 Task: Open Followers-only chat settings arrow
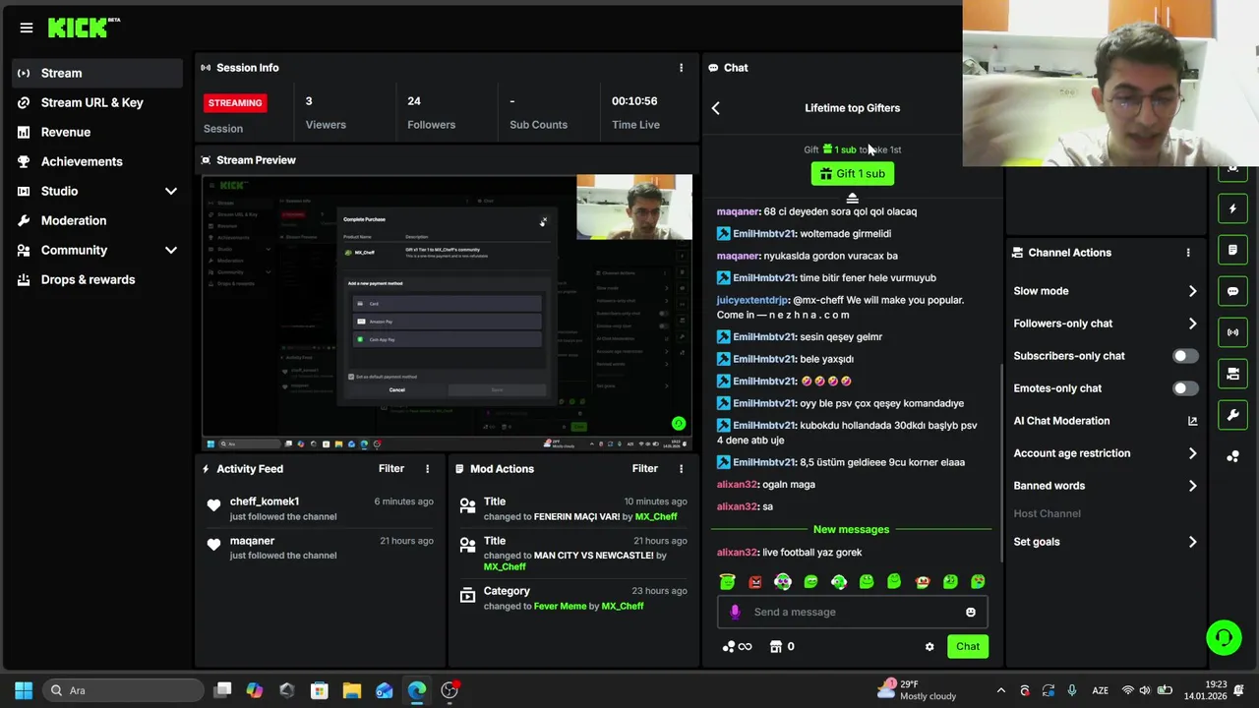click(x=1192, y=324)
